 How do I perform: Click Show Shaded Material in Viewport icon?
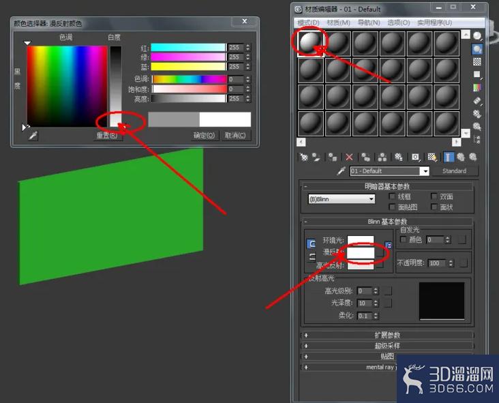pos(432,157)
